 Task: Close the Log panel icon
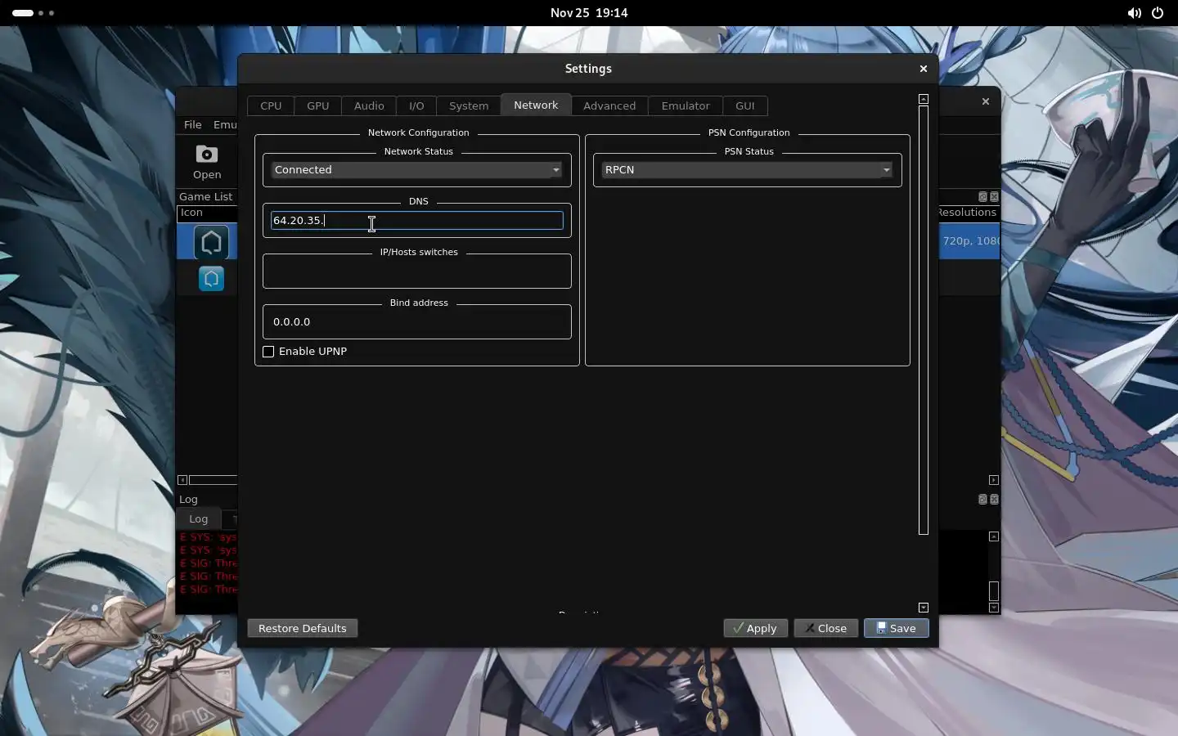[x=994, y=500]
